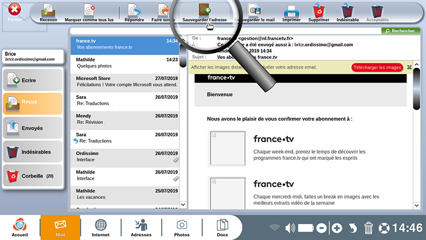
Task: Click the Acceptable toolbar icon
Action: coord(377,13)
